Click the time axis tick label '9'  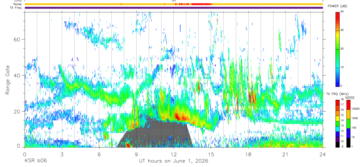coord(136,155)
